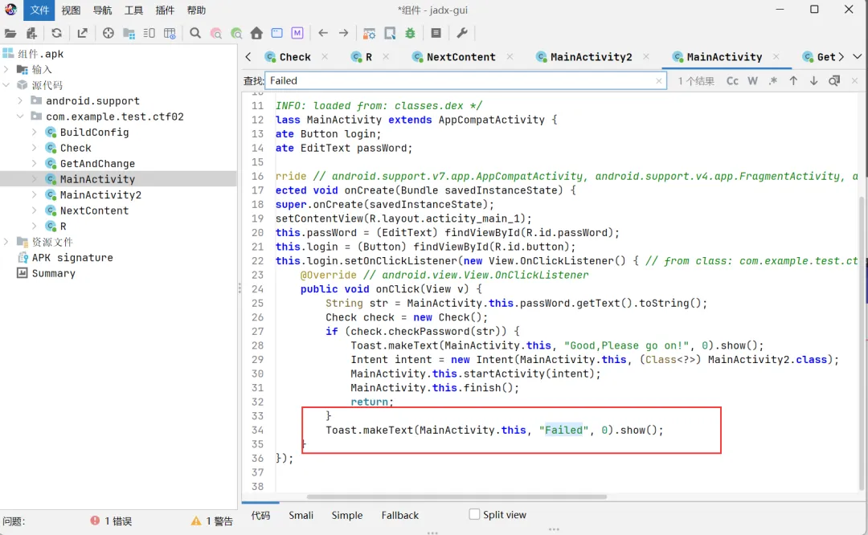Viewport: 868px width, 535px height.
Task: Expand the android.support package node
Action: [21, 101]
